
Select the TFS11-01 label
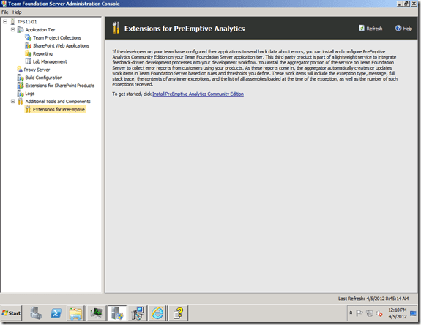pos(27,22)
